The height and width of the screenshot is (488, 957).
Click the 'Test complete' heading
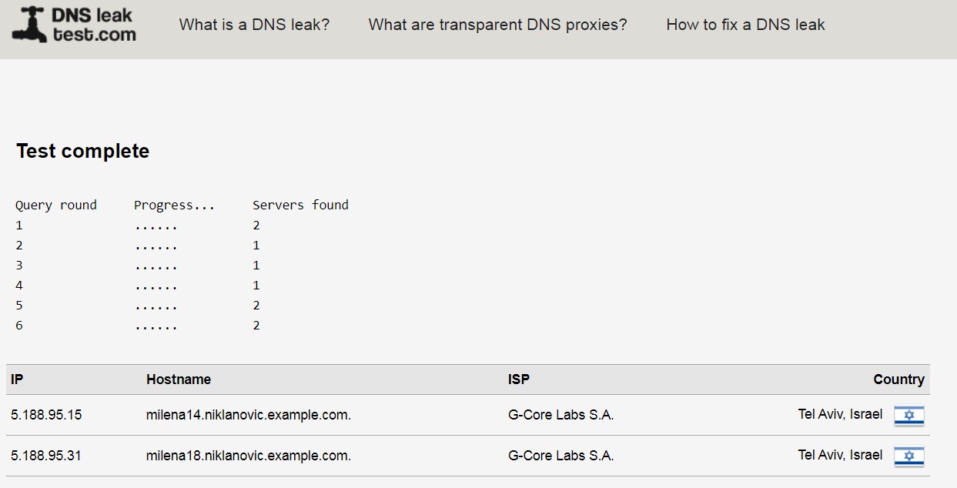pyautogui.click(x=82, y=151)
